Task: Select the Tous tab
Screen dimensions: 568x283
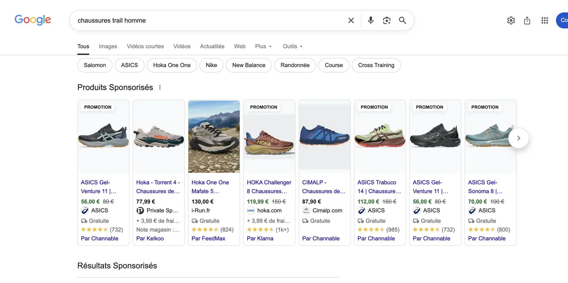Action: click(x=83, y=46)
